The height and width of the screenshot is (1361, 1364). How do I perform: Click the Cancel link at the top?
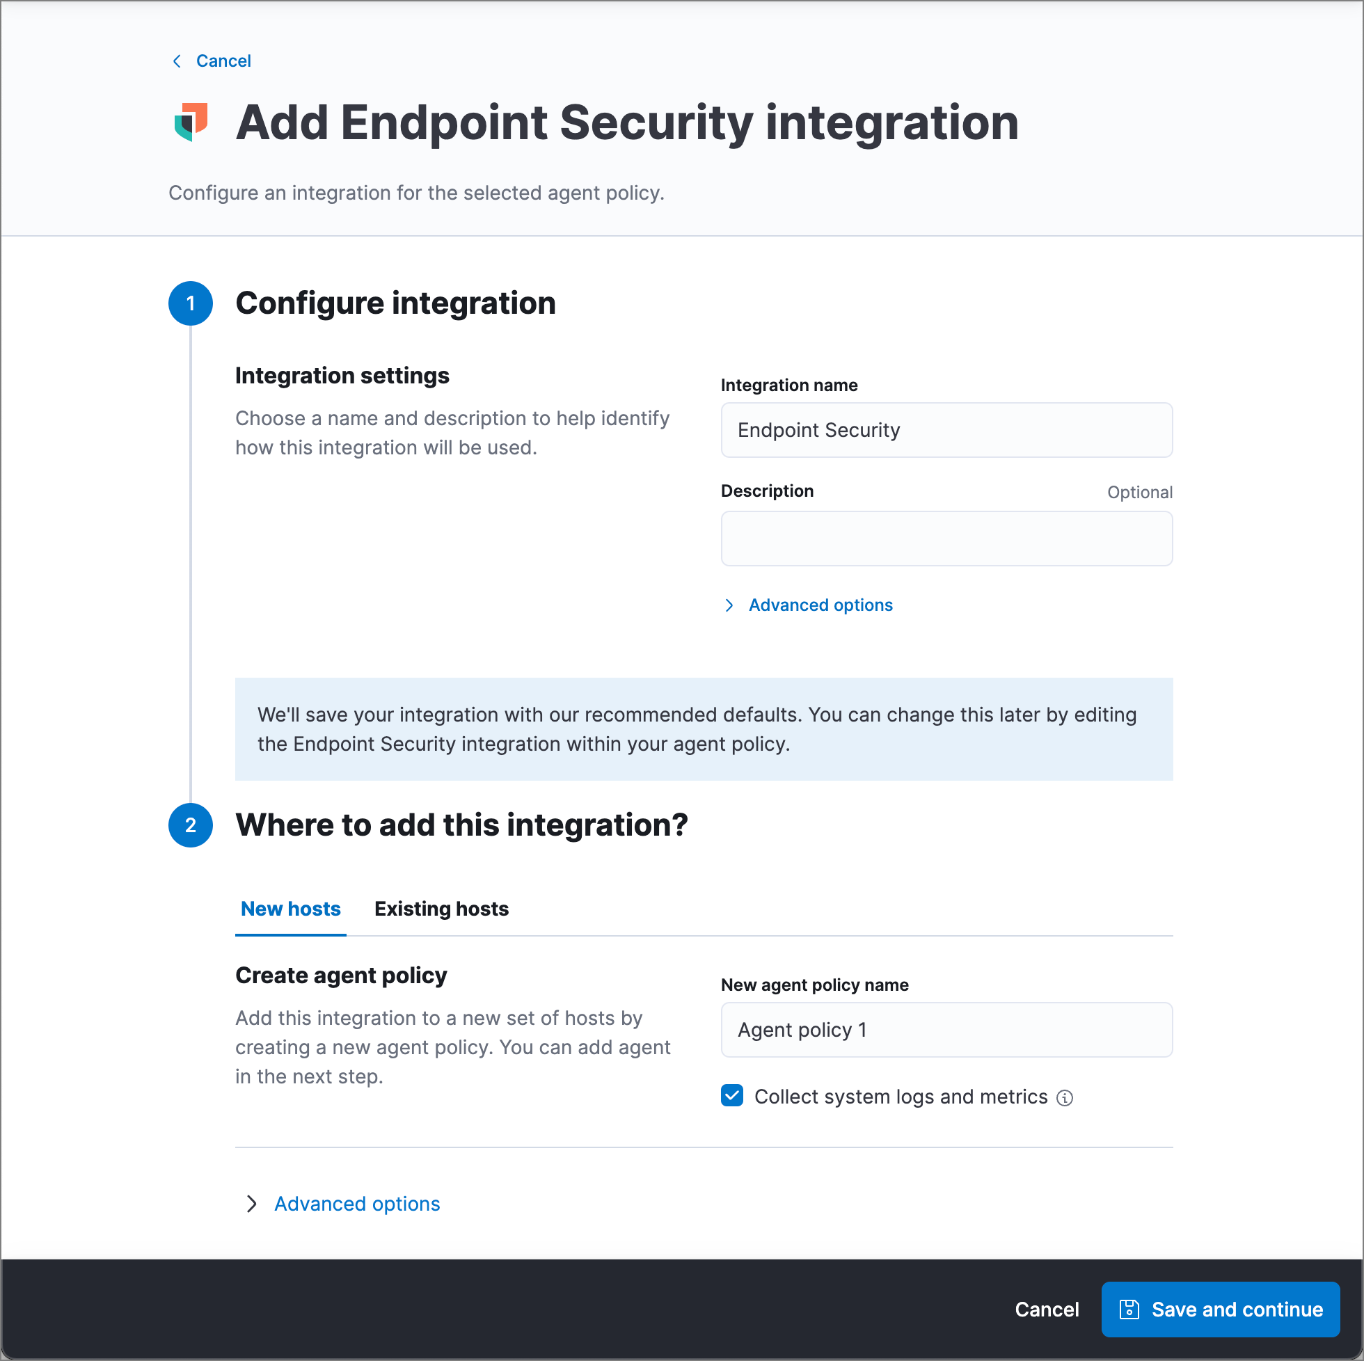223,61
